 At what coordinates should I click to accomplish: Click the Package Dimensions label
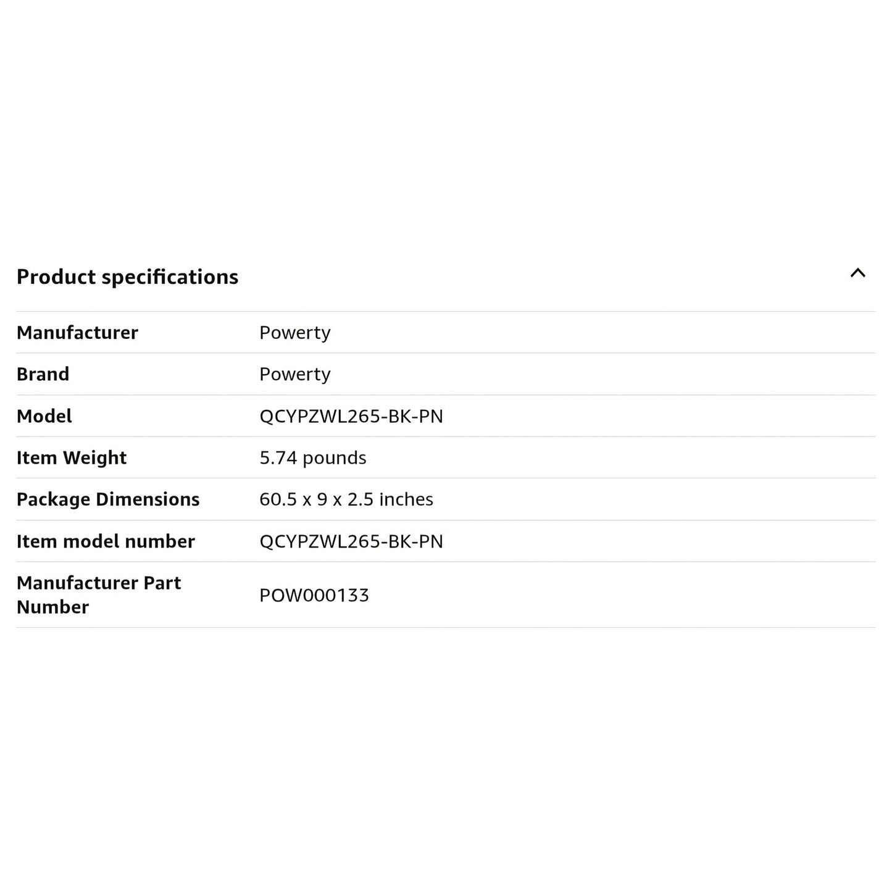(107, 499)
